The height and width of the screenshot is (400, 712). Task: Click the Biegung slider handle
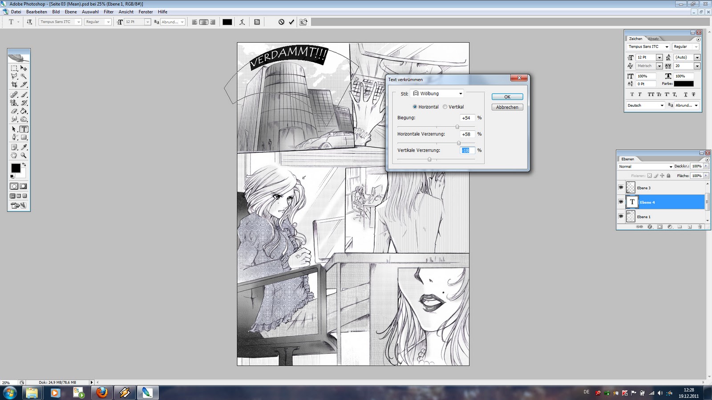[x=457, y=127]
